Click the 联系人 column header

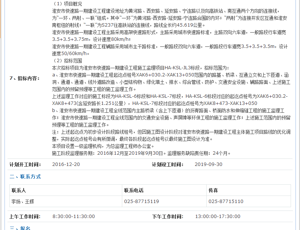[19, 190]
